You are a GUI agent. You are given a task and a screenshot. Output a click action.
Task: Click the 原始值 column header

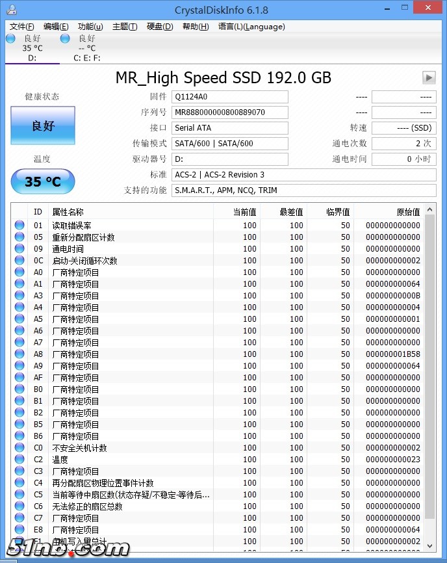408,212
